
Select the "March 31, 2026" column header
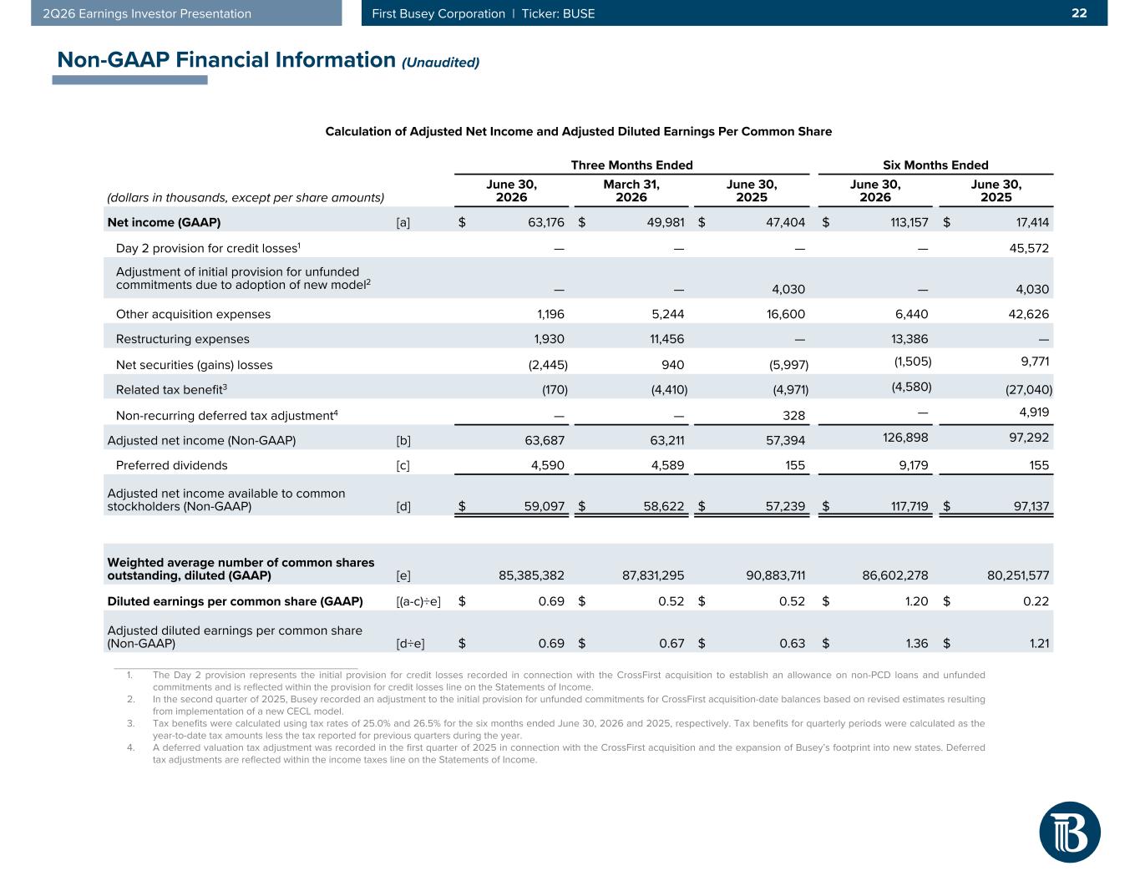pyautogui.click(x=631, y=191)
